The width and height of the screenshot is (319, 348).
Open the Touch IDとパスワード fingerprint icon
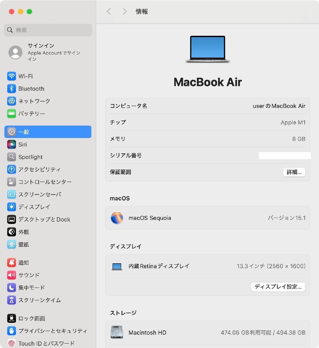[x=12, y=343]
